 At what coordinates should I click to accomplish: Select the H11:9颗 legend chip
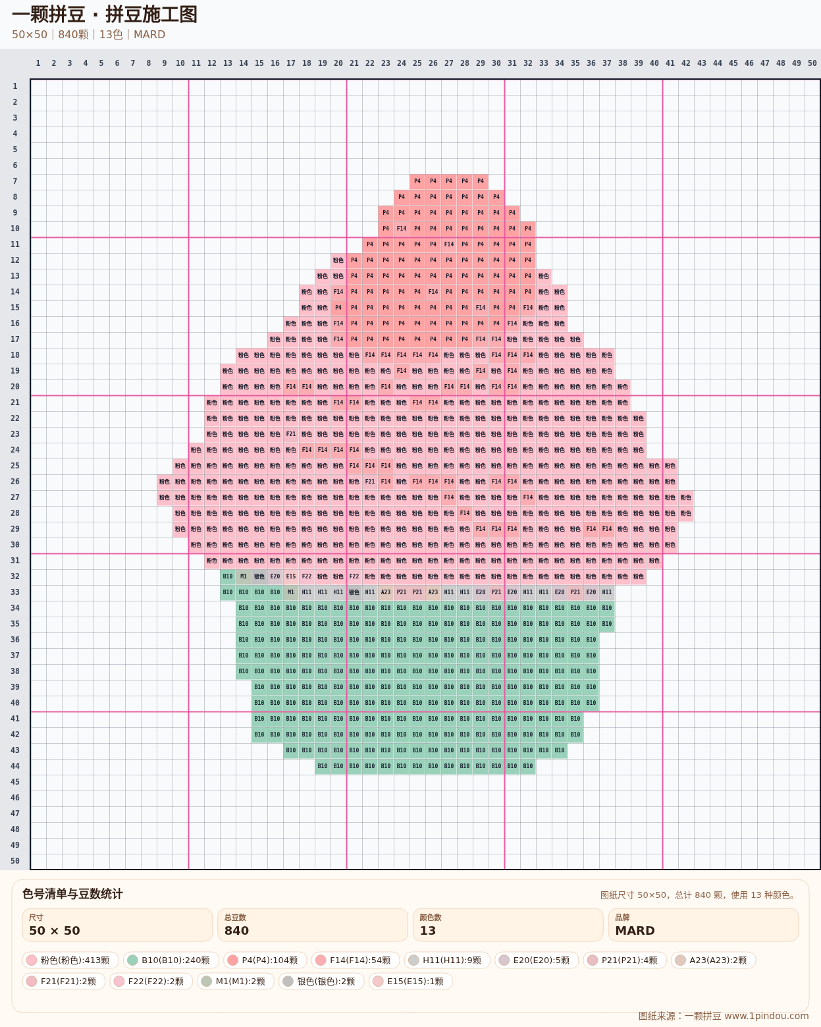(447, 960)
